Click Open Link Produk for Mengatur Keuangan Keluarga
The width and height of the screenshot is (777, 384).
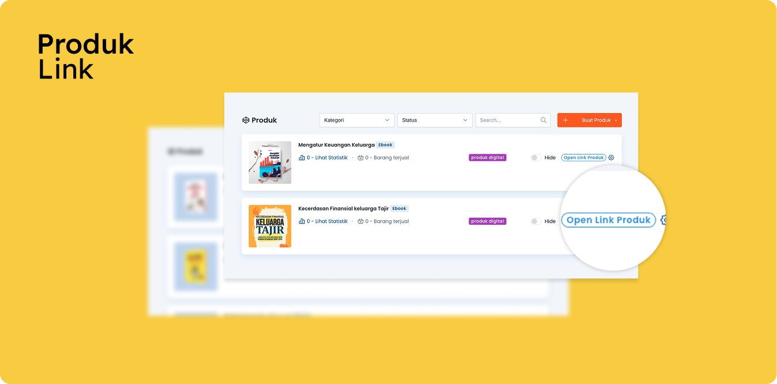click(583, 157)
